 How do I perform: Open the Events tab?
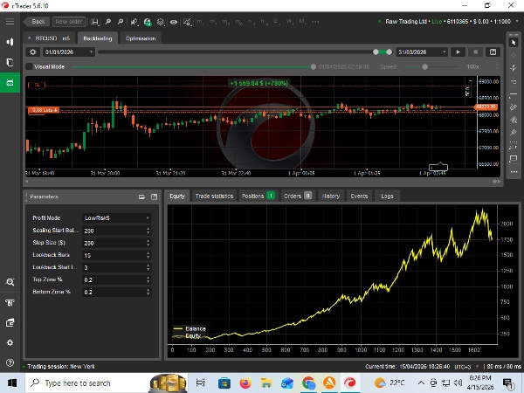(x=359, y=196)
